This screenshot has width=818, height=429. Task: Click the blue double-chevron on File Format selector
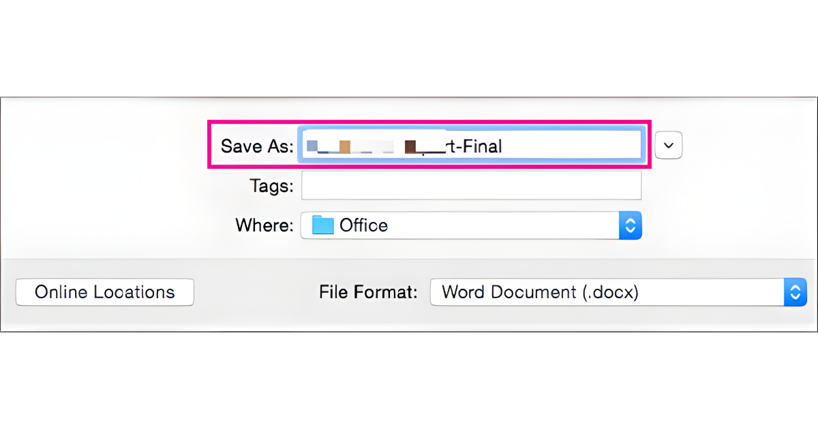pos(795,292)
